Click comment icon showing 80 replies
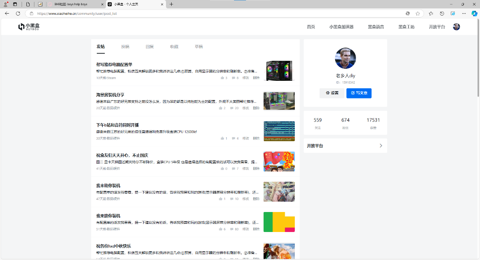Image resolution: width=480 pixels, height=260 pixels. click(232, 229)
